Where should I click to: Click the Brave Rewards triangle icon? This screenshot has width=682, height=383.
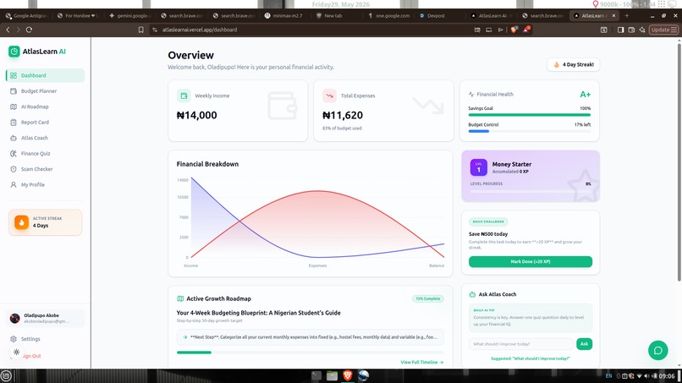(526, 30)
